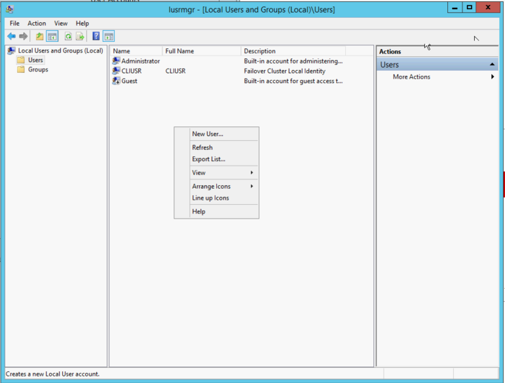The image size is (505, 383).
Task: Open the View menu in menu bar
Action: (x=61, y=23)
